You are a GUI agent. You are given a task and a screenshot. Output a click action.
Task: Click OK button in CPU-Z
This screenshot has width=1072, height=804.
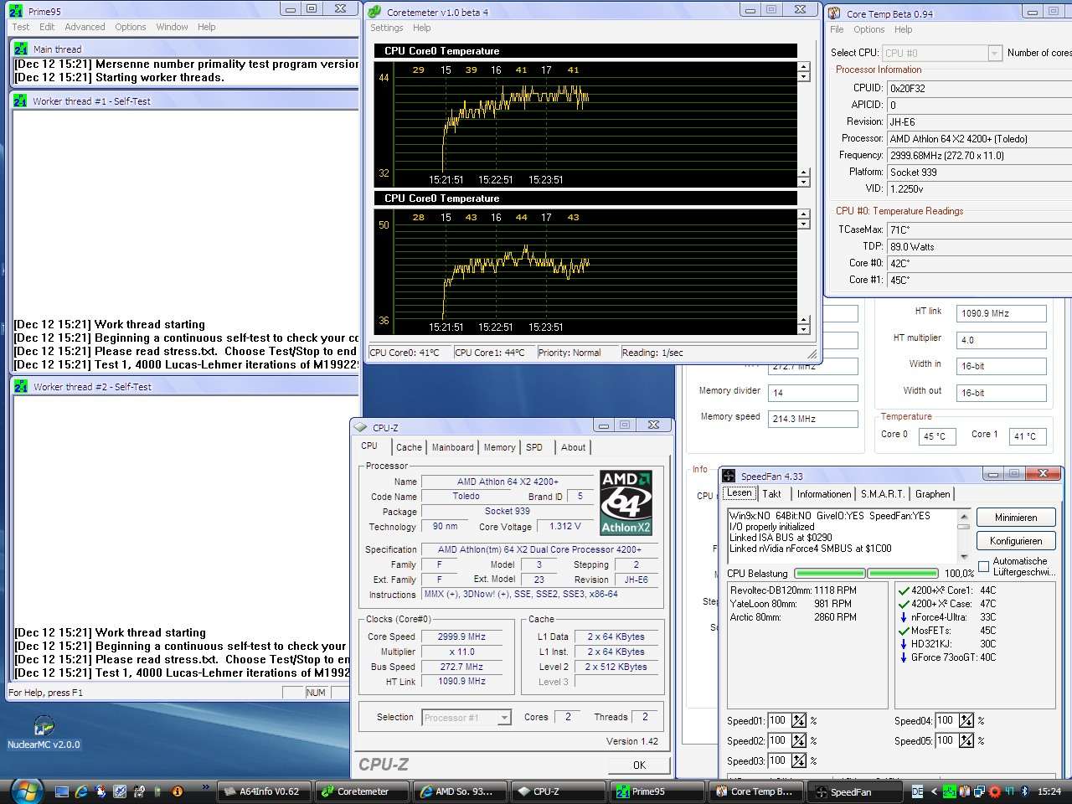(x=639, y=765)
